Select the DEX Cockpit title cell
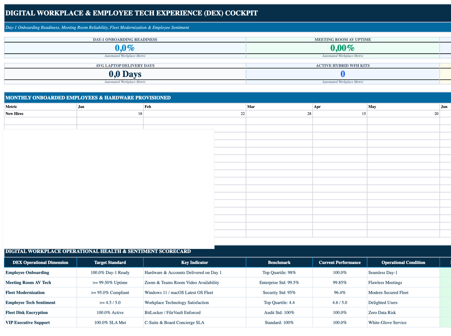The width and height of the screenshot is (451, 336). click(x=228, y=13)
